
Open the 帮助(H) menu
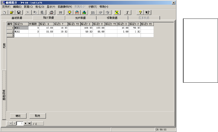pyautogui.click(x=104, y=7)
